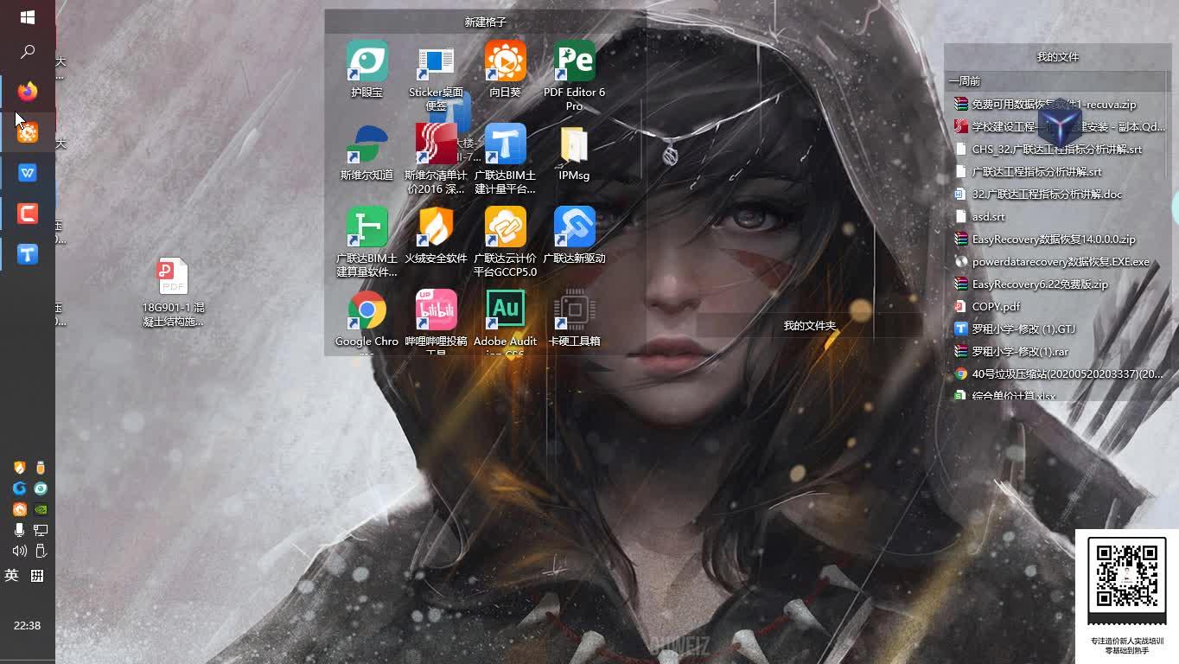The height and width of the screenshot is (664, 1179).
Task: Click the Huorong shield tray icon
Action: pos(19,468)
